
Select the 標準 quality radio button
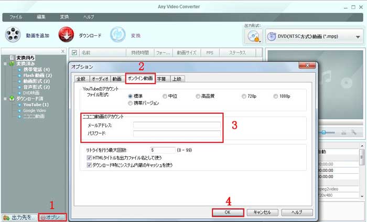coord(131,96)
